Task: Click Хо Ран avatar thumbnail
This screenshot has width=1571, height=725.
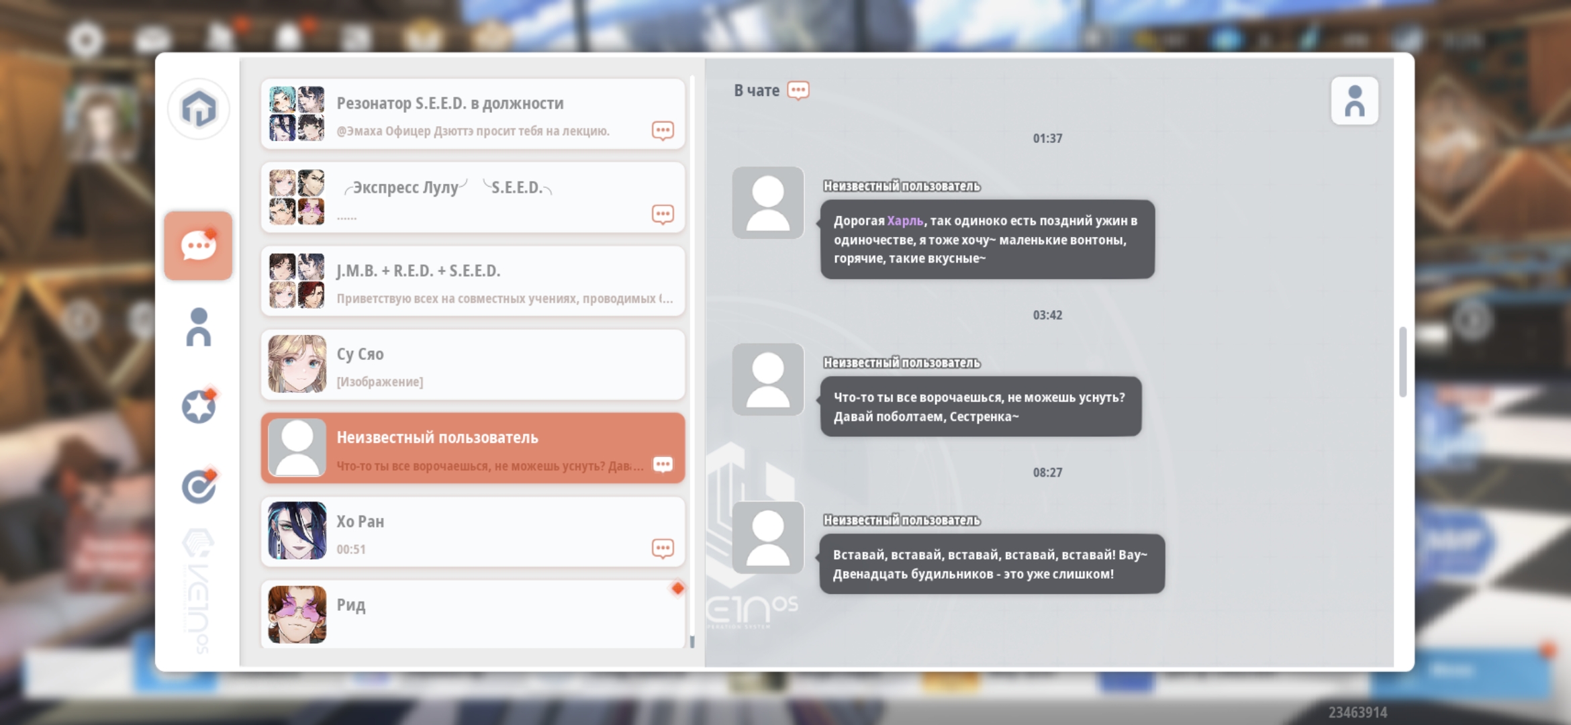Action: (x=297, y=531)
